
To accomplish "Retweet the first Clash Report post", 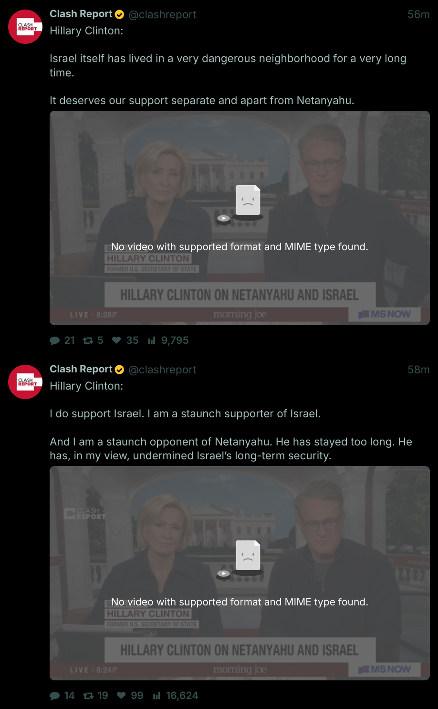I will pyautogui.click(x=88, y=340).
